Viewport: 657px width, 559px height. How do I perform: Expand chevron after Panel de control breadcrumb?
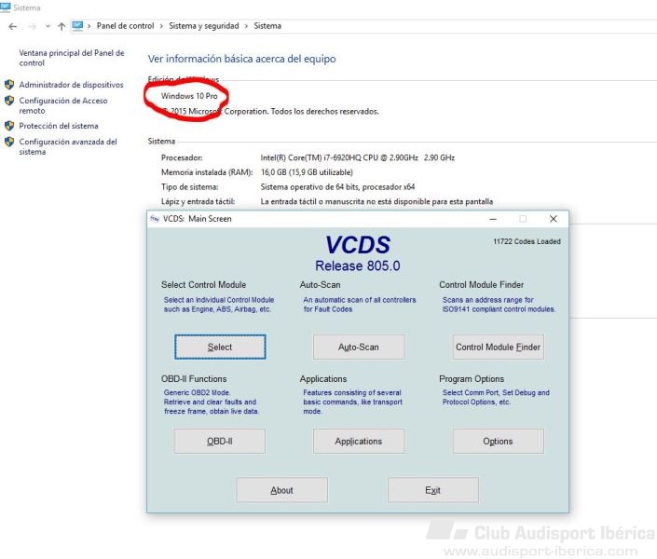[161, 26]
